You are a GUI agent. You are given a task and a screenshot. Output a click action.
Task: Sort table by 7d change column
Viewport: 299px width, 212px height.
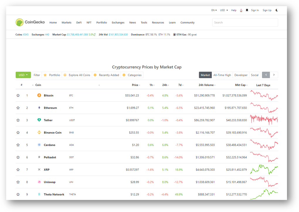(181, 85)
